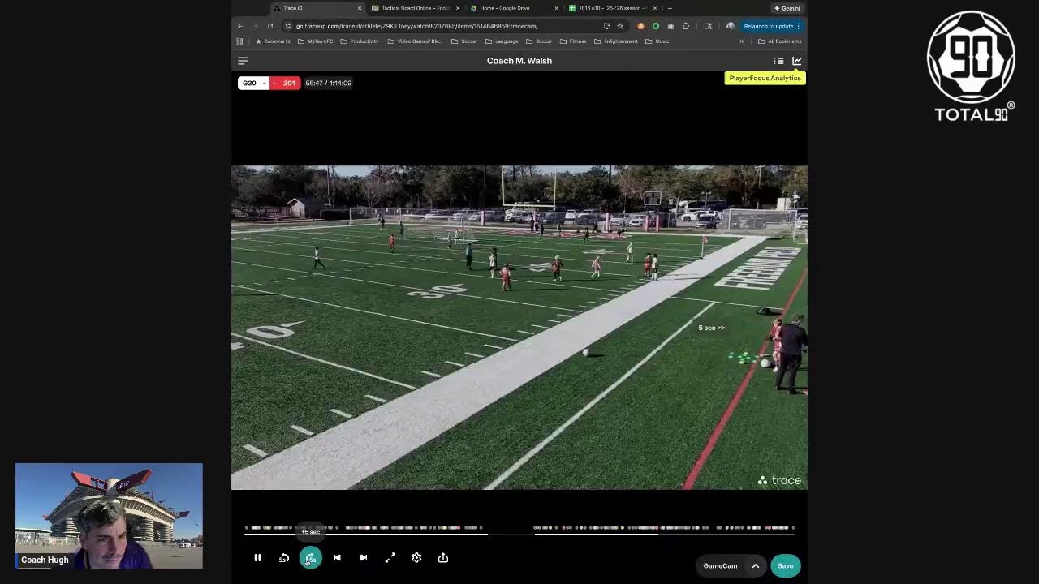Open the moments list icon
Image resolution: width=1039 pixels, height=584 pixels.
[x=779, y=61]
